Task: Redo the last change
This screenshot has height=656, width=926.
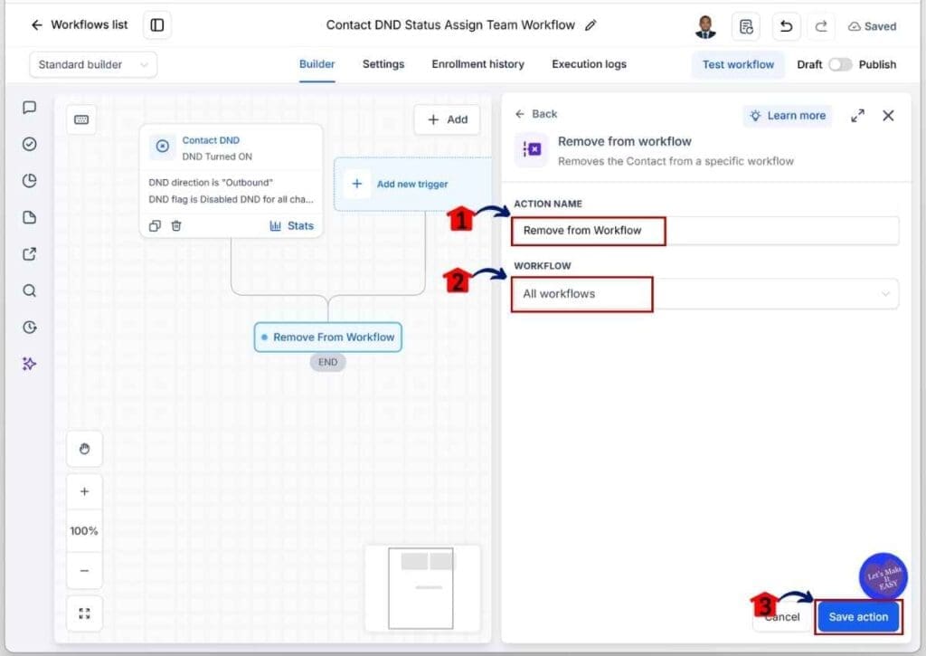Action: point(821,26)
